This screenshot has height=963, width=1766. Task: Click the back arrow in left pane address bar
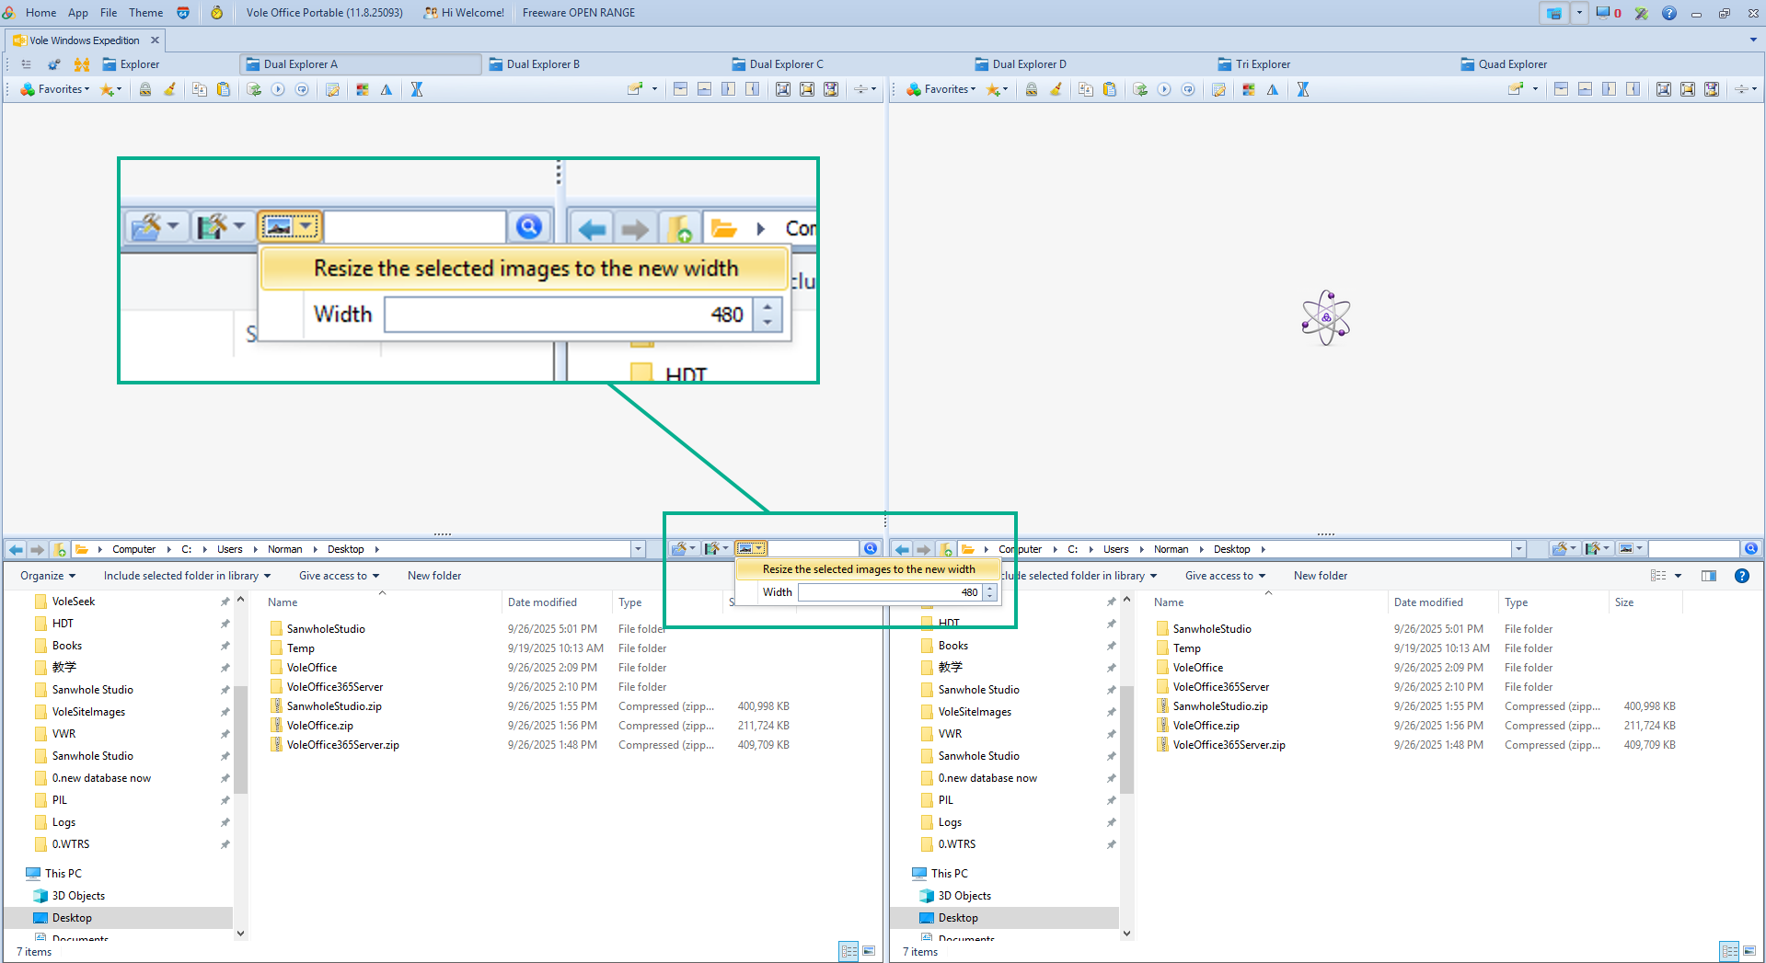click(x=16, y=549)
